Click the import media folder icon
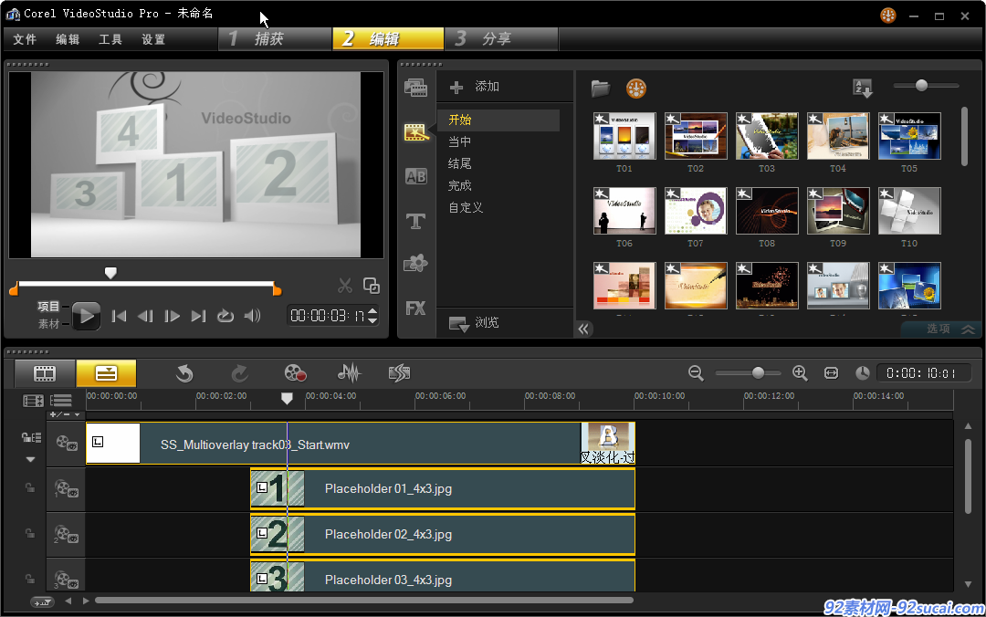Viewport: 986px width, 617px height. point(601,89)
